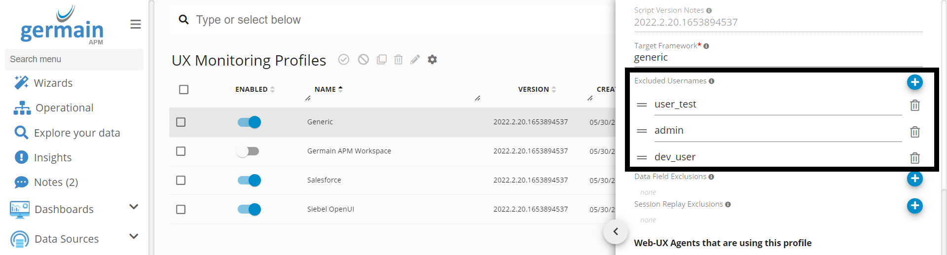
Task: Open the gear settings icon by the title
Action: pos(433,60)
